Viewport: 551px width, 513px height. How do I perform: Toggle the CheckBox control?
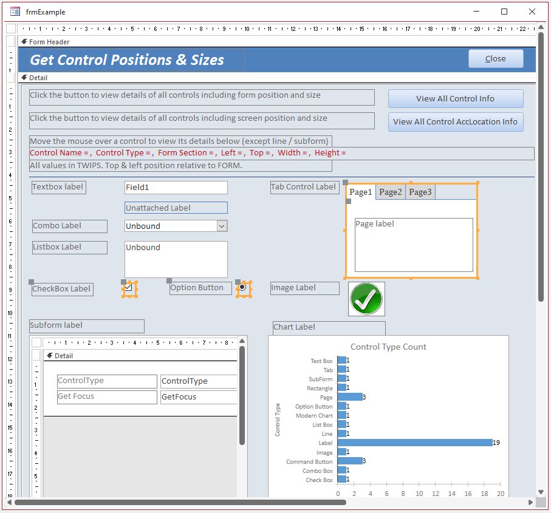point(129,288)
